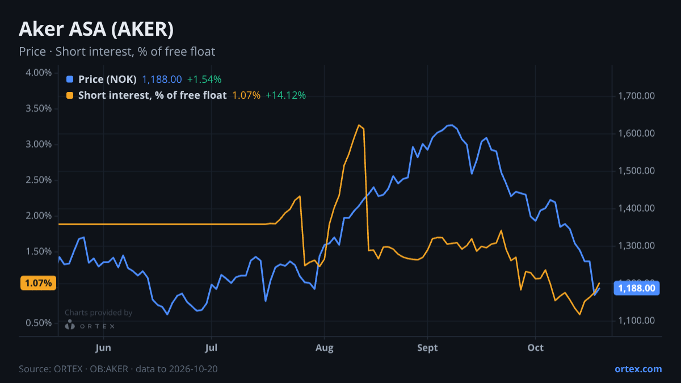The width and height of the screenshot is (681, 383).
Task: Click the 1,400.00 right axis label
Action: click(636, 208)
